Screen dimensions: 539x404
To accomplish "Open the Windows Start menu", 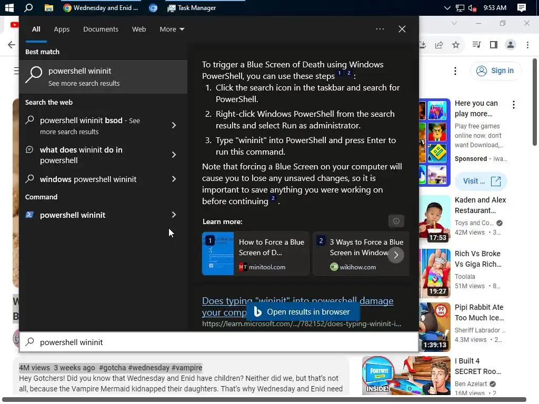I will [x=9, y=7].
